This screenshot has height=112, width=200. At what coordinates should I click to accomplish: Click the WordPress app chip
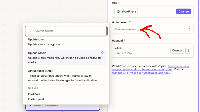coord(126,11)
